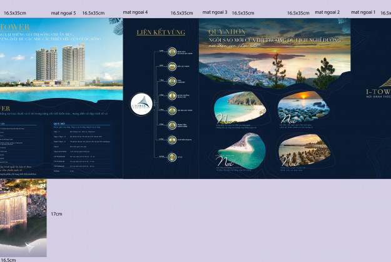Select the sunset over rocky shore photo
Image resolution: width=391 pixels, height=262 pixels.
pos(301,108)
